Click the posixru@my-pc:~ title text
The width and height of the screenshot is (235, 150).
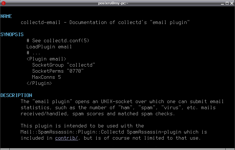coord(113,3)
